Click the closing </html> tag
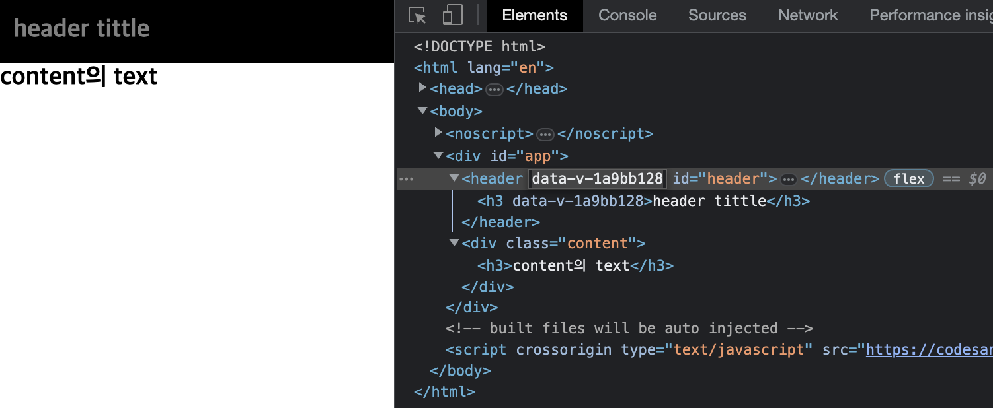 coord(444,392)
